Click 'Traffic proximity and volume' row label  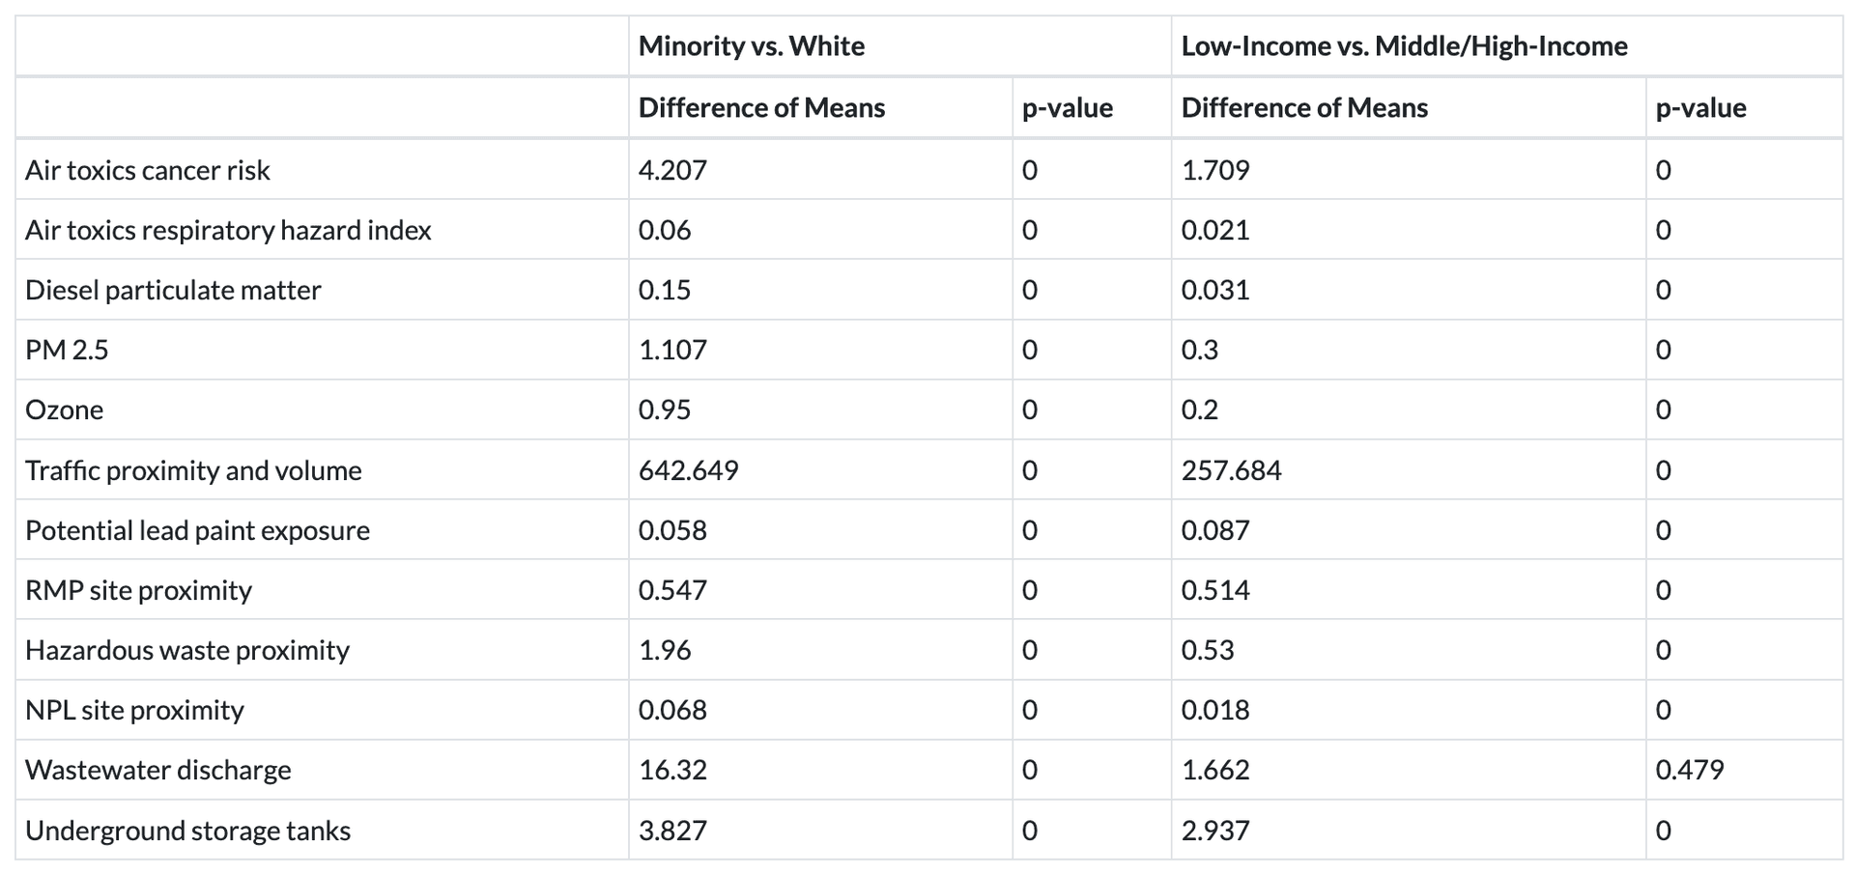[x=193, y=470]
